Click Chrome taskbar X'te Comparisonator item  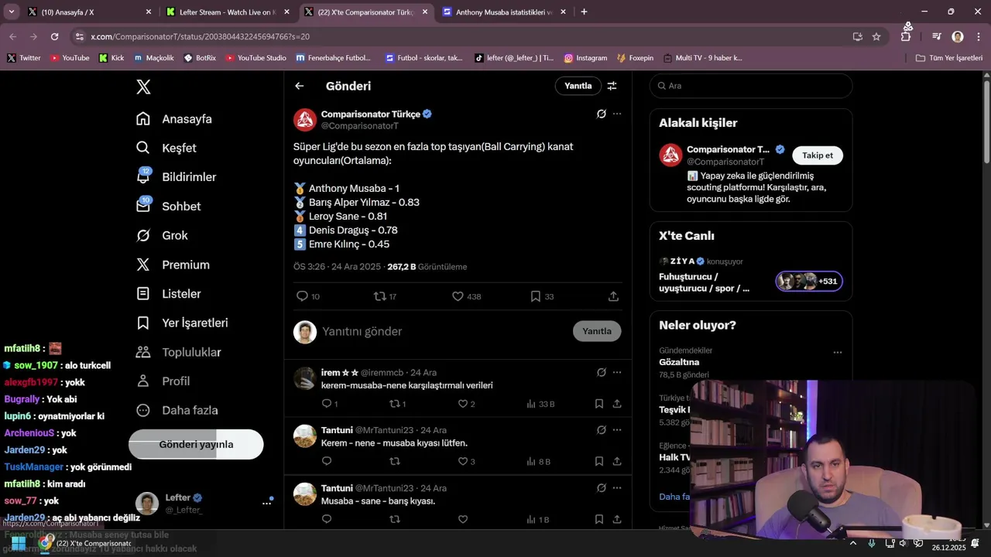pos(86,544)
